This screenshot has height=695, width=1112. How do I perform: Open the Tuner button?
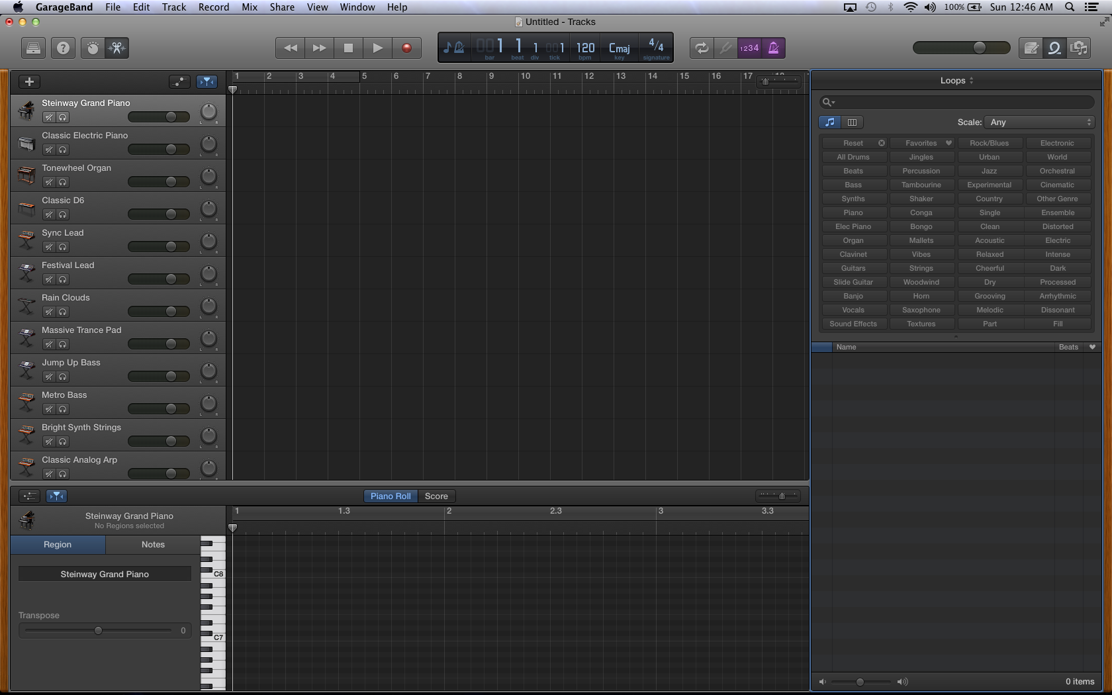pyautogui.click(x=725, y=48)
